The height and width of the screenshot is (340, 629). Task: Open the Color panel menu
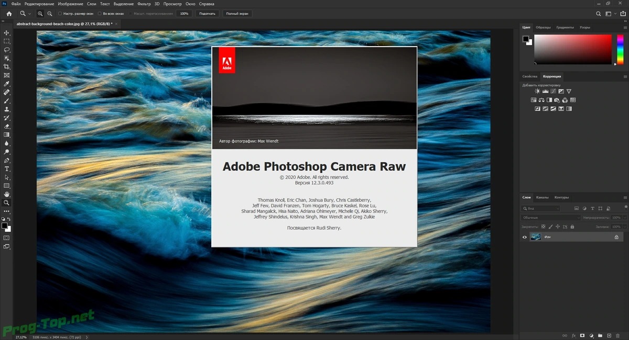tap(625, 27)
